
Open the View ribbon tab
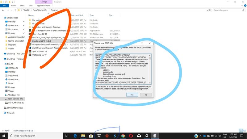[x=31, y=6]
